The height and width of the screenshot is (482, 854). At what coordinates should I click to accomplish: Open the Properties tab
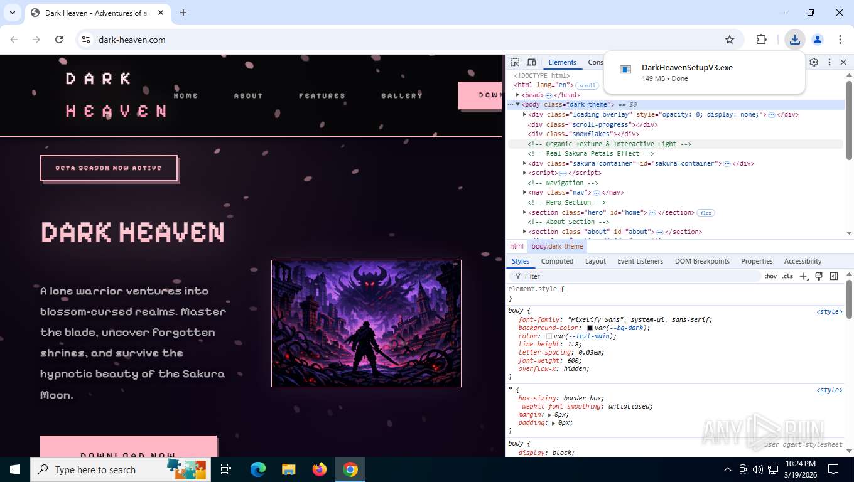click(757, 261)
